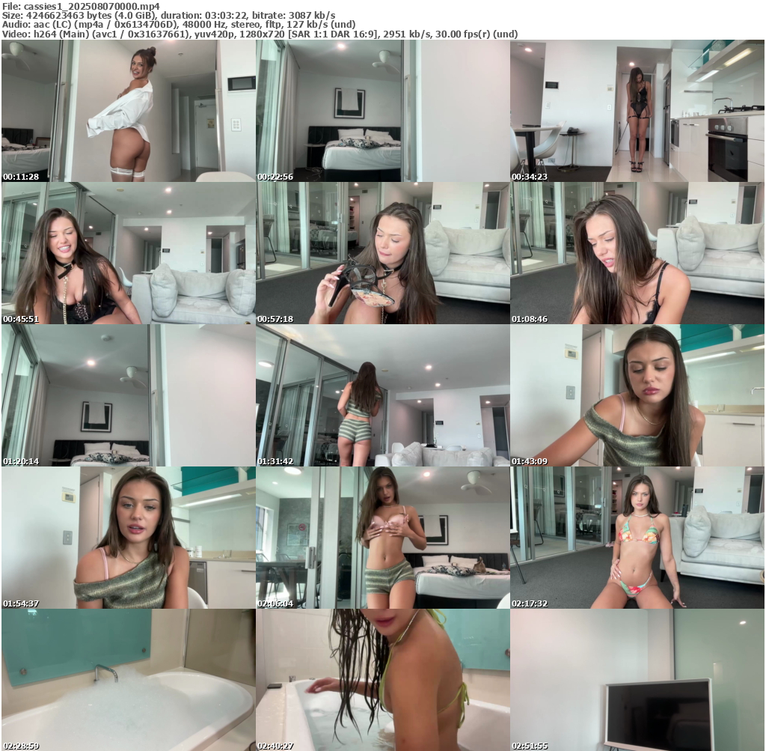Image resolution: width=766 pixels, height=751 pixels.
Task: Open the thumbnail timestamped 02:40:27
Action: (382, 680)
